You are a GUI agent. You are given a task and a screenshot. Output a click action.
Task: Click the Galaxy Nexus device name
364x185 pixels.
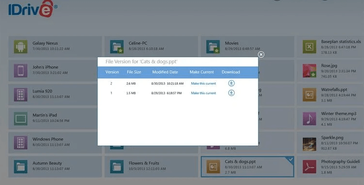(x=45, y=43)
